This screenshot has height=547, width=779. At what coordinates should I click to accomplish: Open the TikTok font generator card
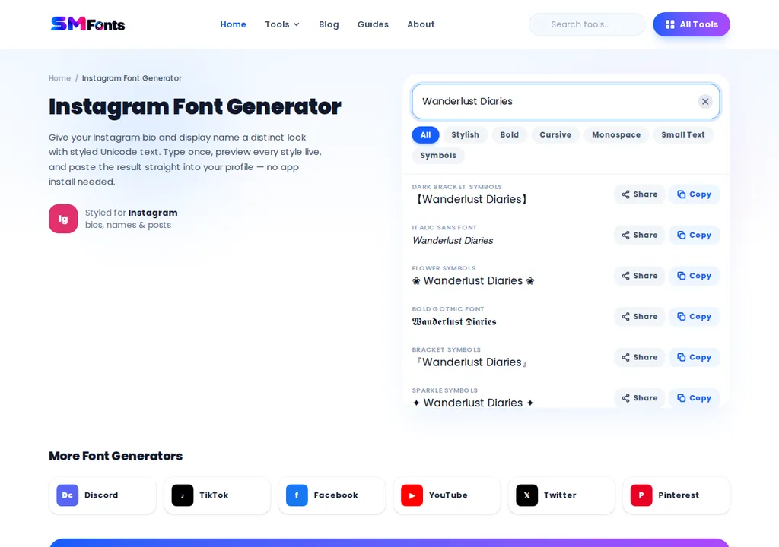(x=217, y=495)
